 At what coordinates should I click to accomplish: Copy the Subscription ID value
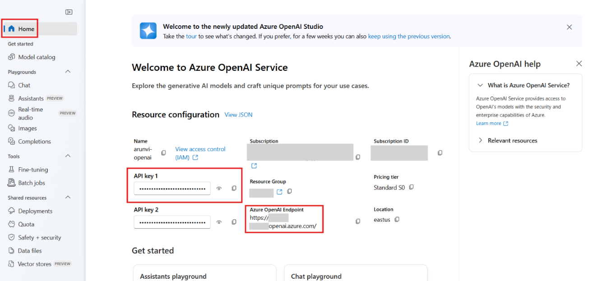pos(440,153)
